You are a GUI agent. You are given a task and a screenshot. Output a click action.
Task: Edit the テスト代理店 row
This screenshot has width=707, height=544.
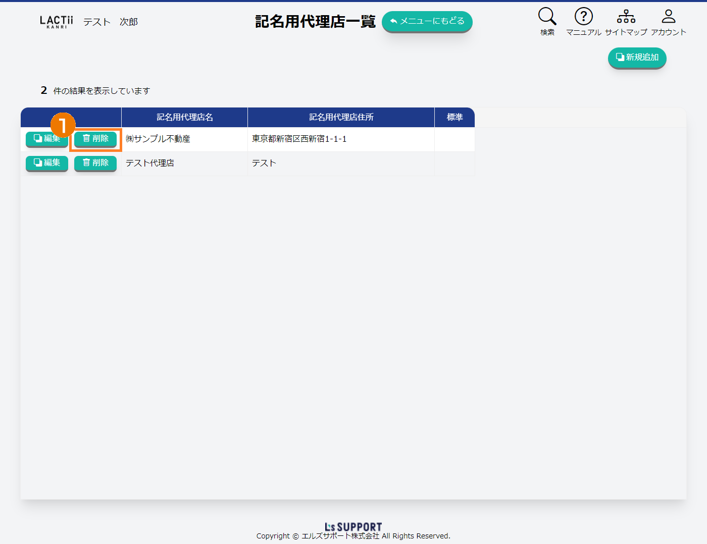point(47,162)
